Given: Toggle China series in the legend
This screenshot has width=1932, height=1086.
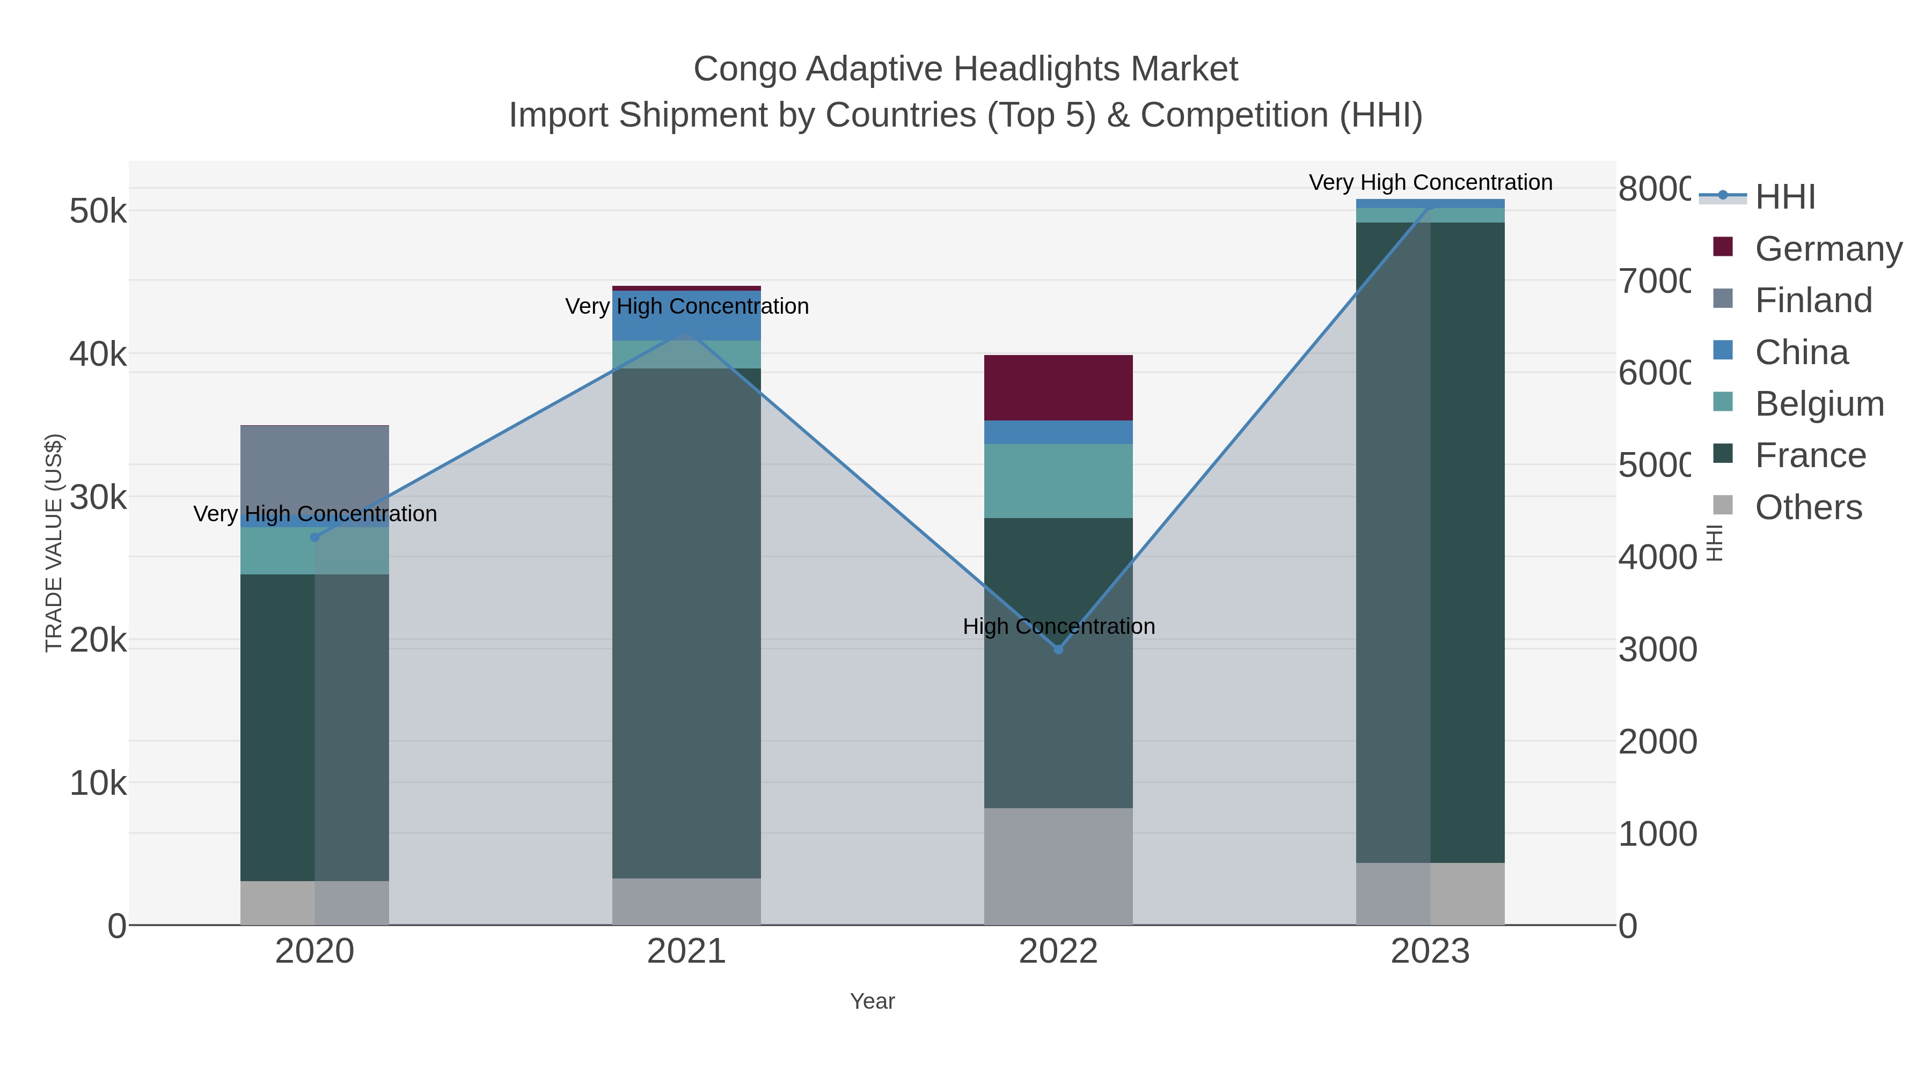Looking at the screenshot, I should pyautogui.click(x=1781, y=351).
